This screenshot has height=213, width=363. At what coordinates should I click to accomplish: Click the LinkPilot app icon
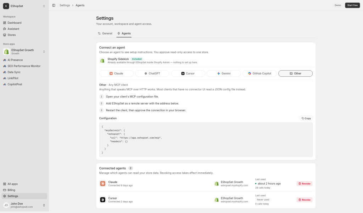click(5, 78)
